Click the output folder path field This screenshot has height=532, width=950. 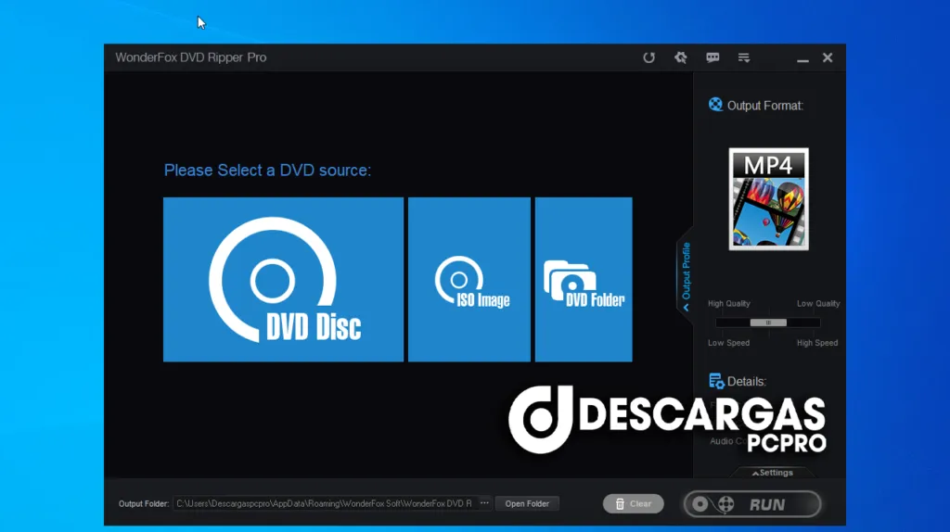pyautogui.click(x=324, y=503)
